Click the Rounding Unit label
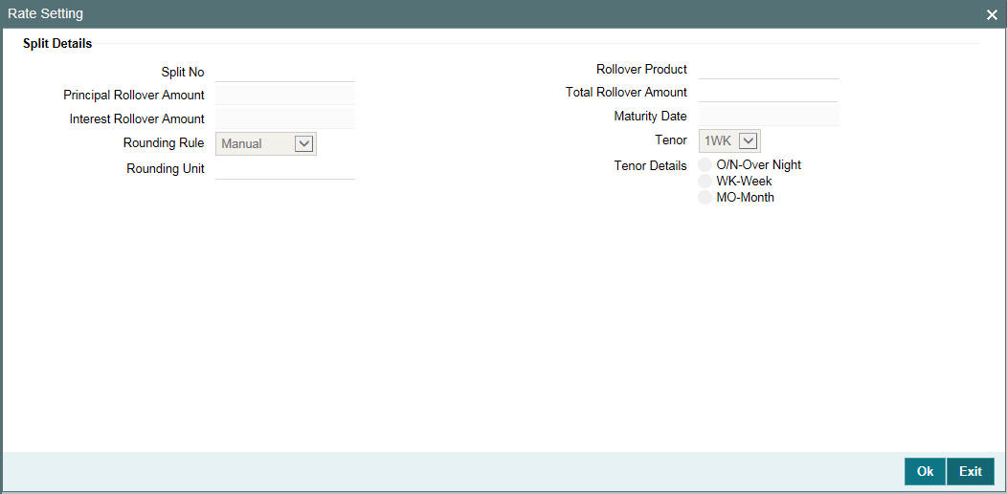 pyautogui.click(x=166, y=169)
